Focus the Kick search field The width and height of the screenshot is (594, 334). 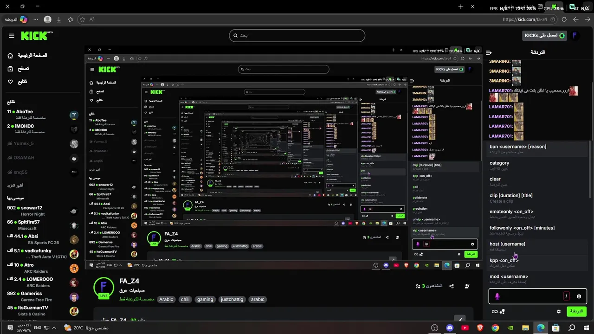[x=297, y=36]
